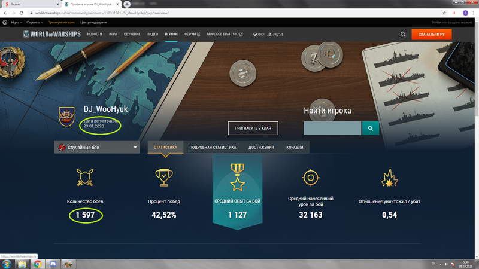This screenshot has height=269, width=479.
Task: Click the clan emblem next to DJ_WooHyuk
Action: click(66, 117)
